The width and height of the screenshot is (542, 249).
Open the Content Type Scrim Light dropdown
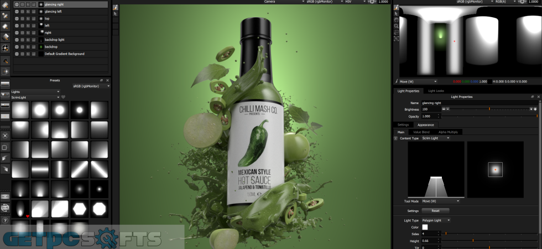(x=436, y=138)
